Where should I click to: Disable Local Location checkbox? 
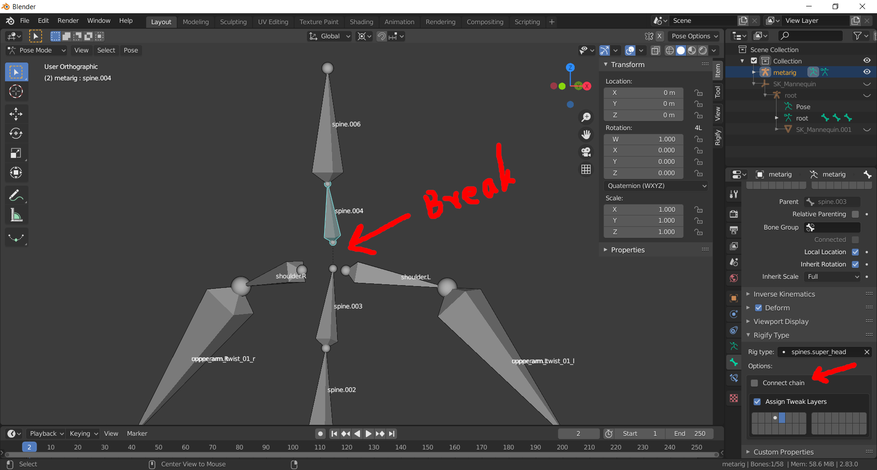[x=856, y=252]
